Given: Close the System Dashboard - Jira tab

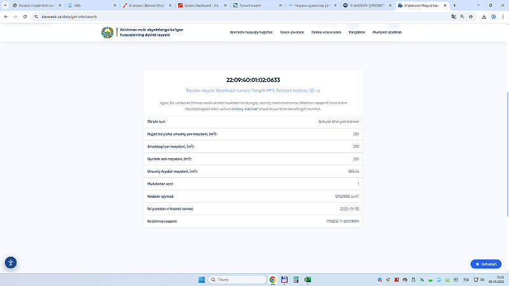Looking at the screenshot, I should pyautogui.click(x=225, y=6).
